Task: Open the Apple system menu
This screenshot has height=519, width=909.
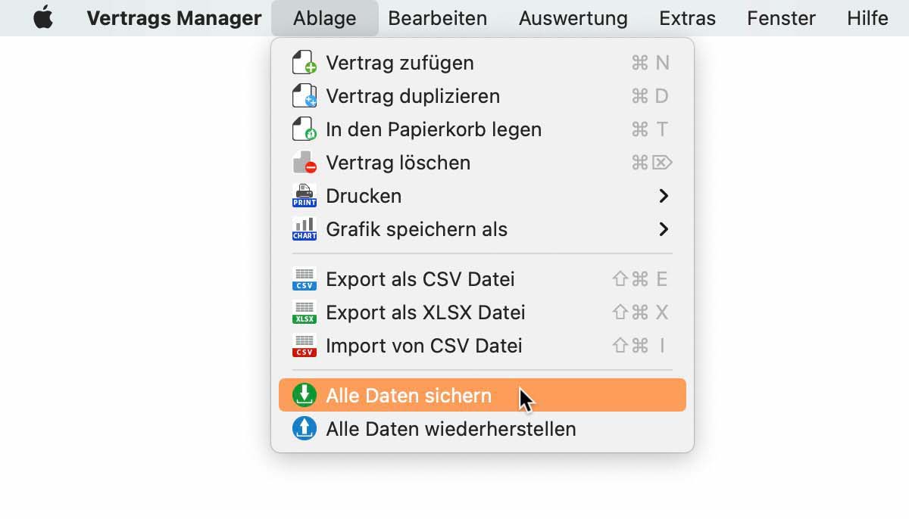Action: click(x=44, y=18)
